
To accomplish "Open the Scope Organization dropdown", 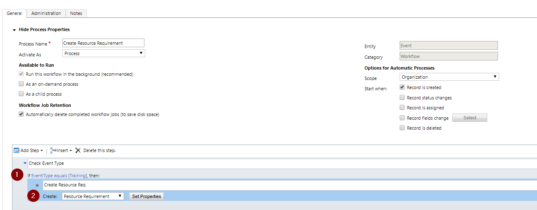I will click(449, 77).
